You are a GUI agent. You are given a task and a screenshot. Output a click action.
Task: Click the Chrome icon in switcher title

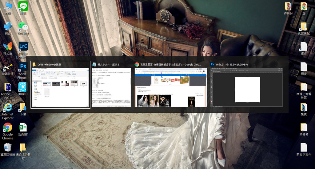point(137,65)
